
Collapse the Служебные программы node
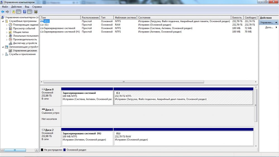coord(3,21)
